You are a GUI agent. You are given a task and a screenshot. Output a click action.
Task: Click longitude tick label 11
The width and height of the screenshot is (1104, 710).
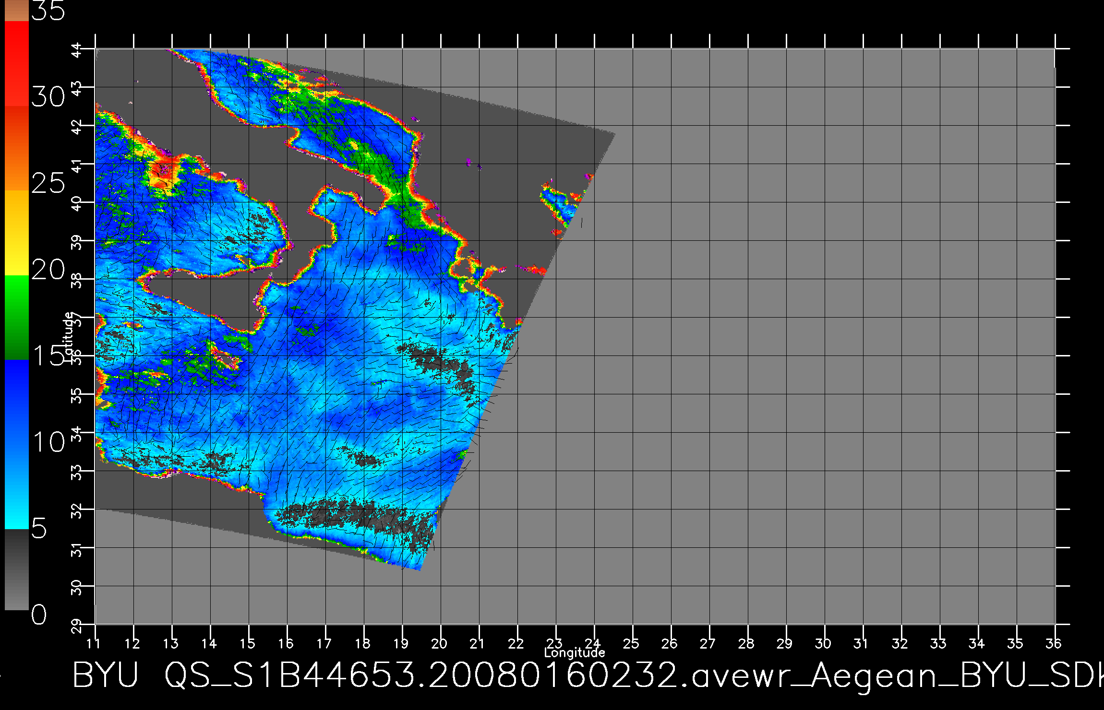coord(94,643)
